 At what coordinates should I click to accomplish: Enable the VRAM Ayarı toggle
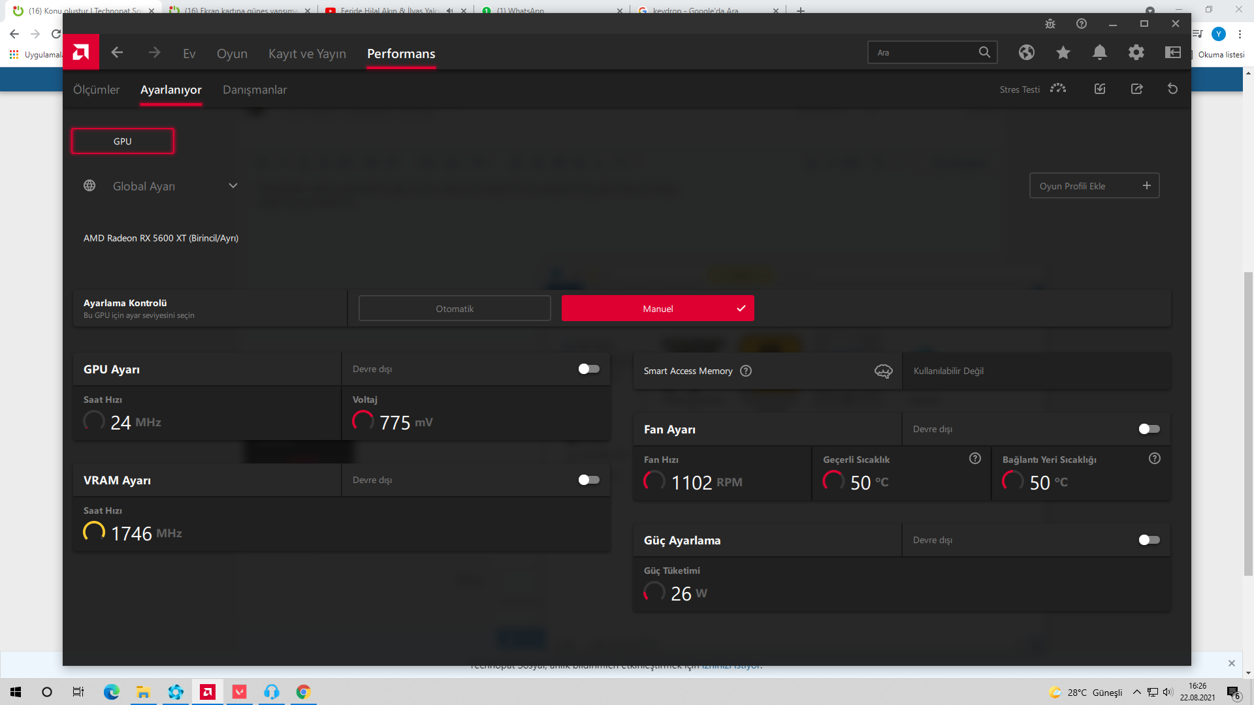pyautogui.click(x=588, y=480)
